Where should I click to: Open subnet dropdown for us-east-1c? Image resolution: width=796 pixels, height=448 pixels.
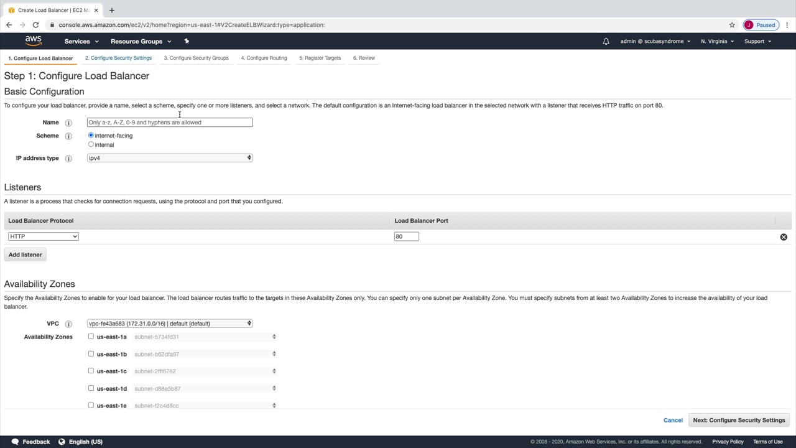coord(205,371)
